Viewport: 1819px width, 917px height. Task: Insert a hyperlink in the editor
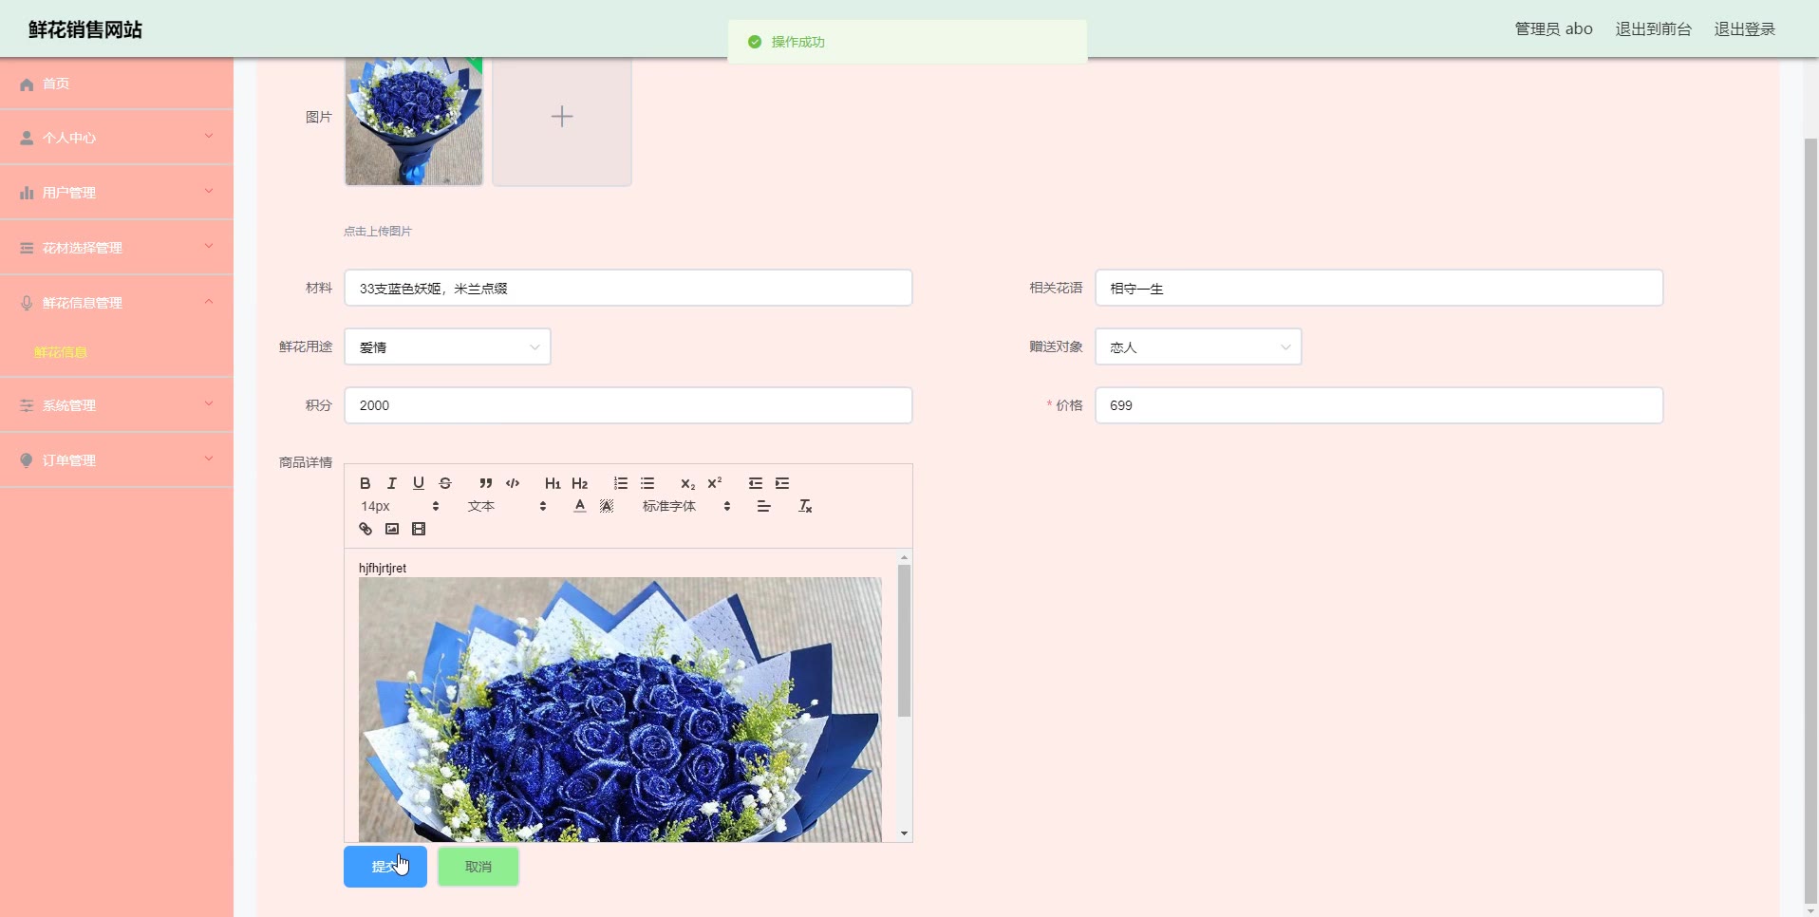(366, 529)
